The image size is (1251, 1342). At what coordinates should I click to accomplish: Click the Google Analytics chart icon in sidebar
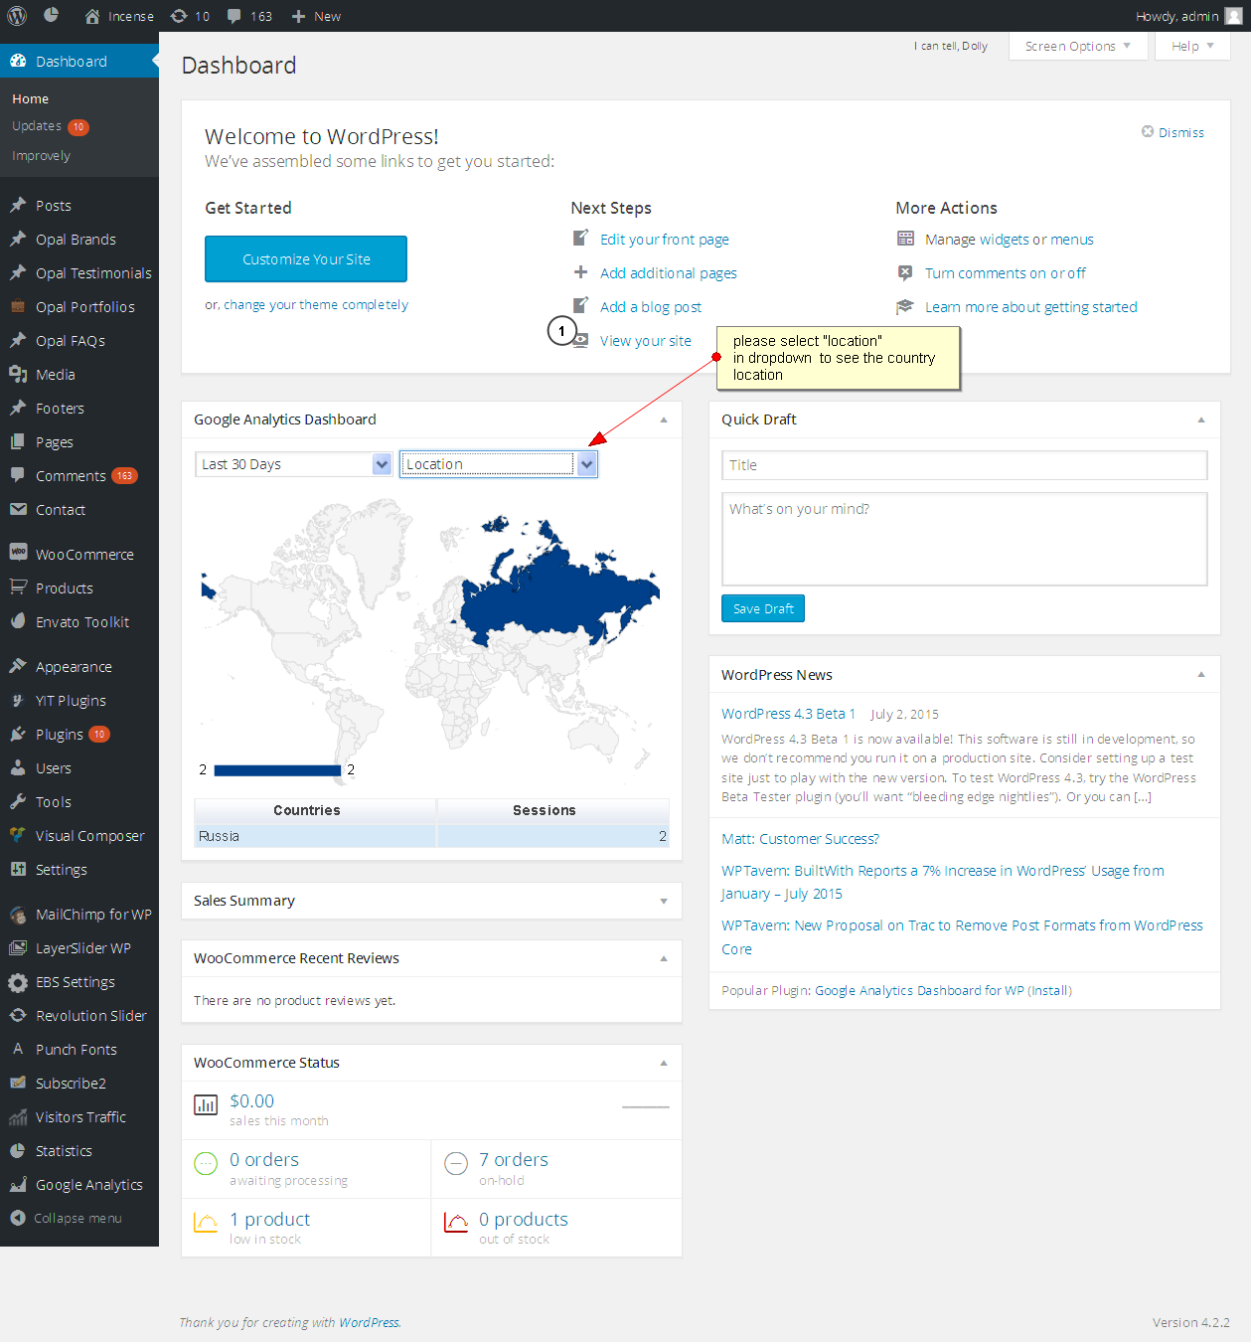point(18,1184)
